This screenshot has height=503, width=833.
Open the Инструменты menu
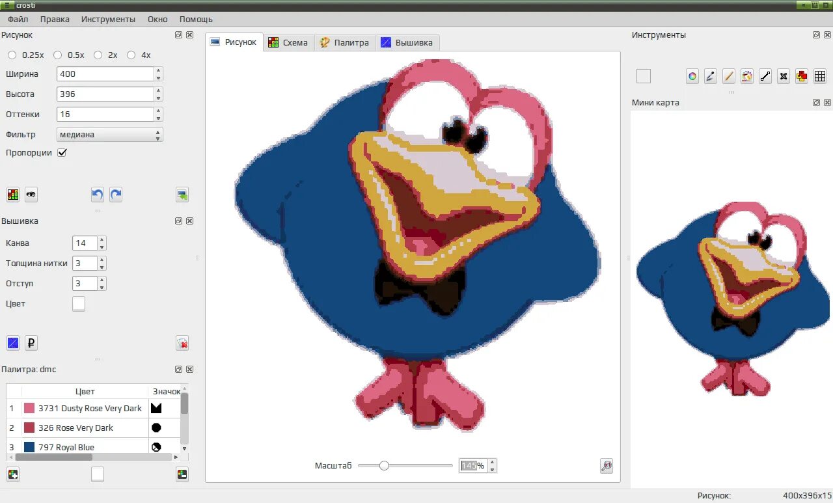[x=108, y=20]
